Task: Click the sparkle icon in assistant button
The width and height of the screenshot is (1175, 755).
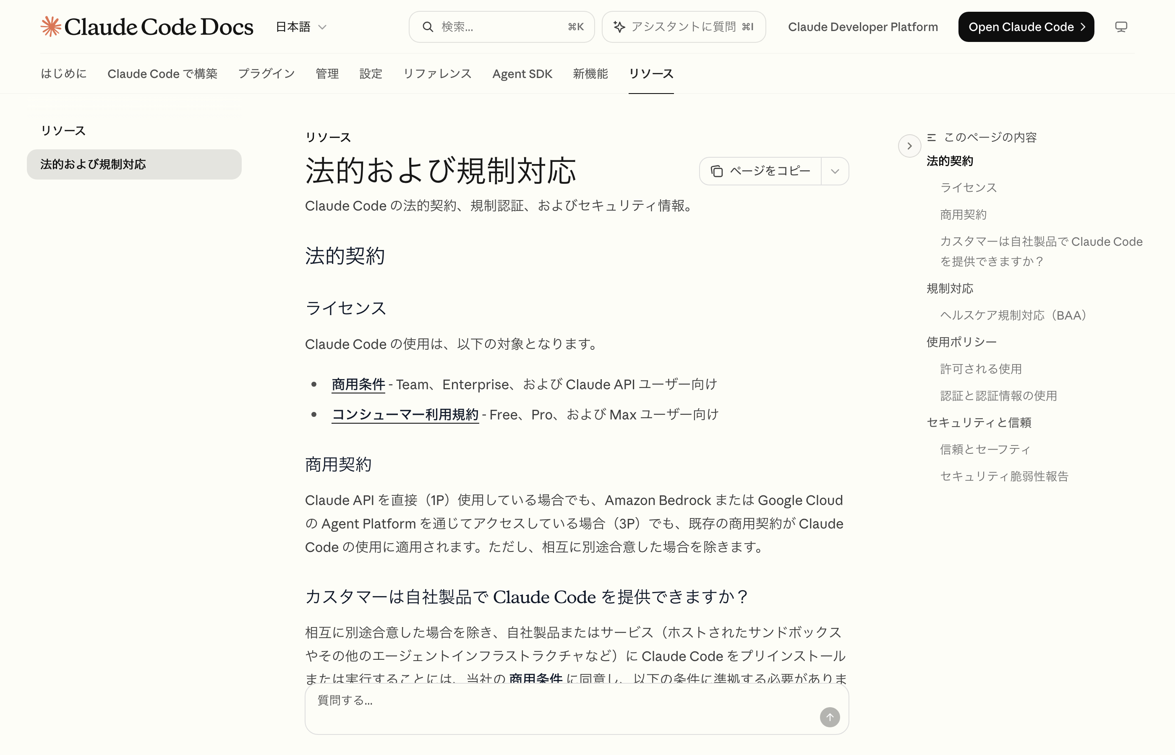Action: (x=619, y=27)
